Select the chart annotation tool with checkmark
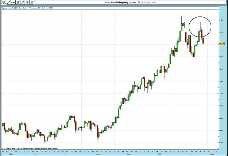This screenshot has height=156, width=228. [18, 2]
